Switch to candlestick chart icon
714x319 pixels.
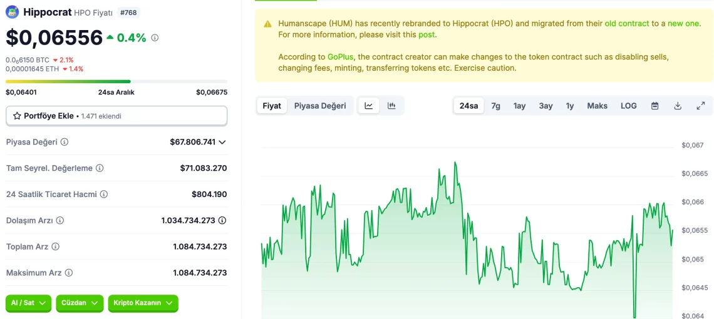391,106
